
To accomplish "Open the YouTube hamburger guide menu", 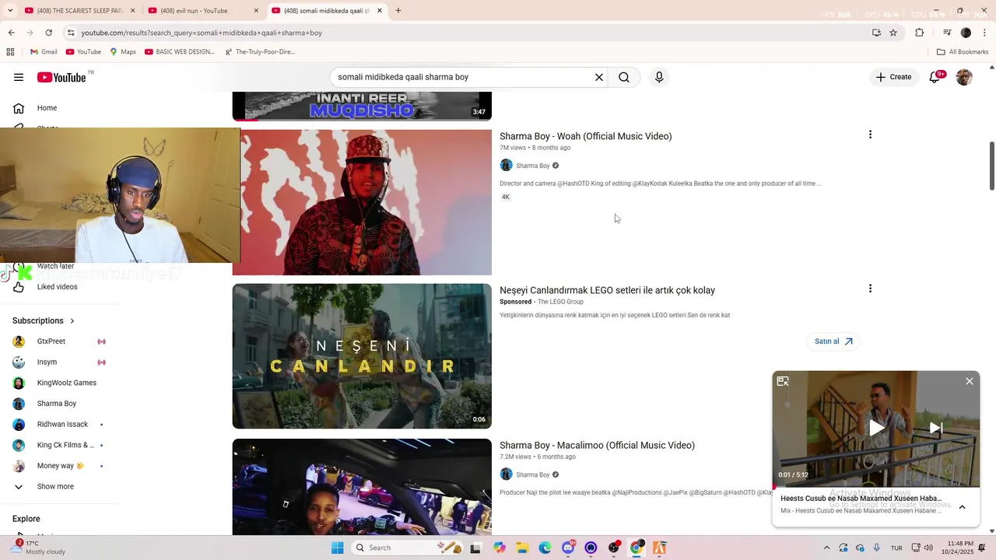I will click(19, 77).
